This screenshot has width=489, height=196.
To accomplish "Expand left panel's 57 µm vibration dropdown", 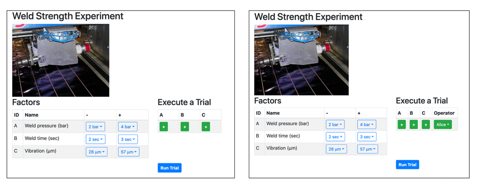I will (128, 152).
